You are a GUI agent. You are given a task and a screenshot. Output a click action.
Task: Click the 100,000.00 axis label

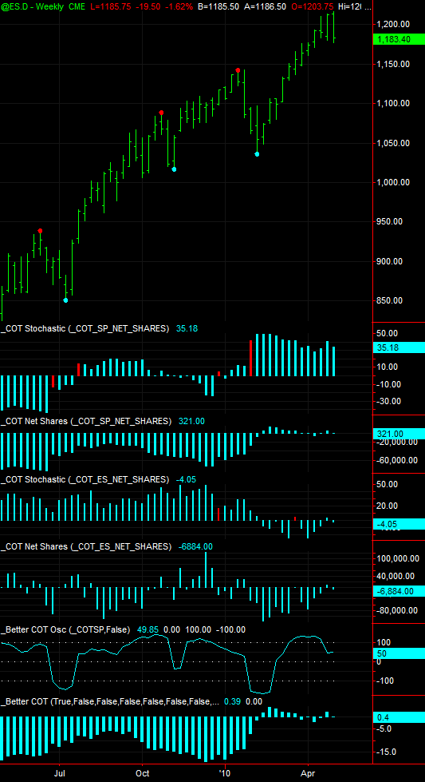(396, 558)
